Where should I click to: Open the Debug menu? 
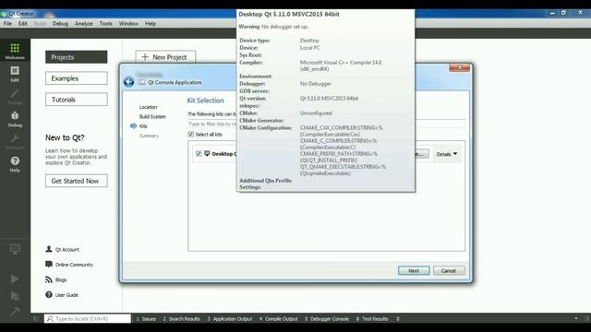[60, 23]
